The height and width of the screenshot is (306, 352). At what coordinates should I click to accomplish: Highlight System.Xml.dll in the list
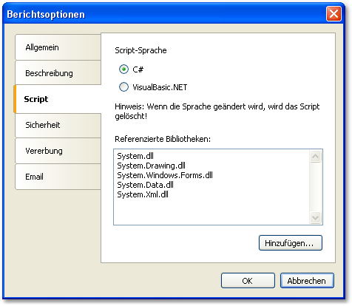point(143,194)
